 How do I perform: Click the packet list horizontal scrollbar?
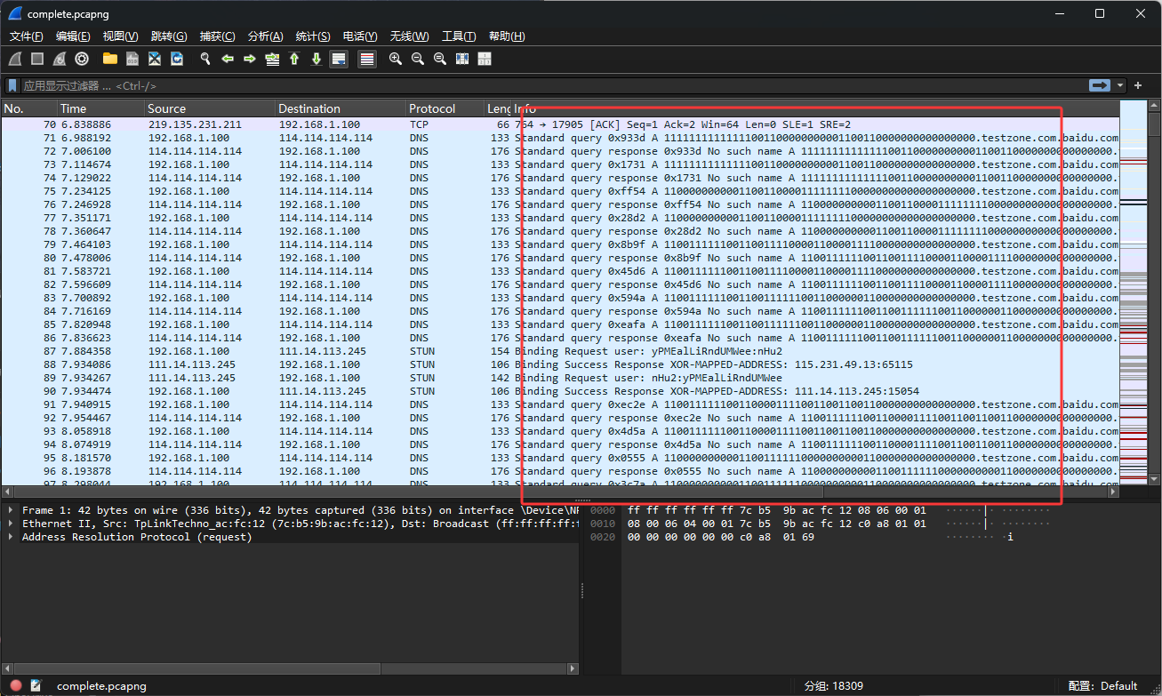560,492
